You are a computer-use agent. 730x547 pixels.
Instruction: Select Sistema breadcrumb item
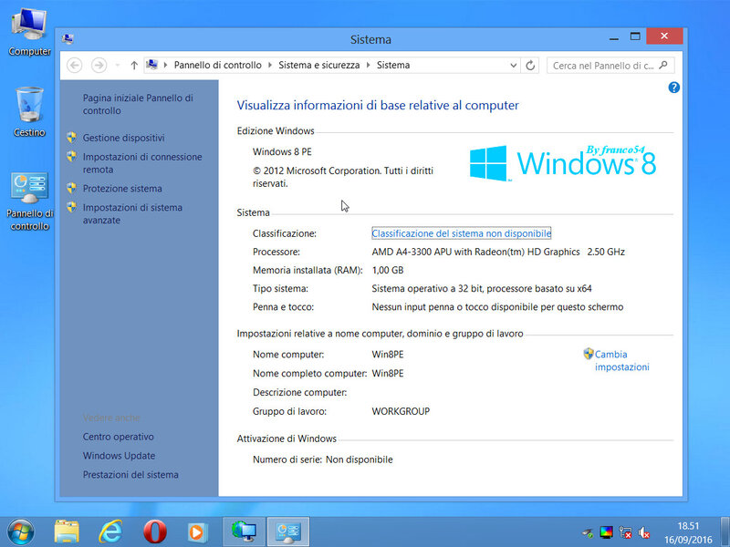[x=393, y=65]
